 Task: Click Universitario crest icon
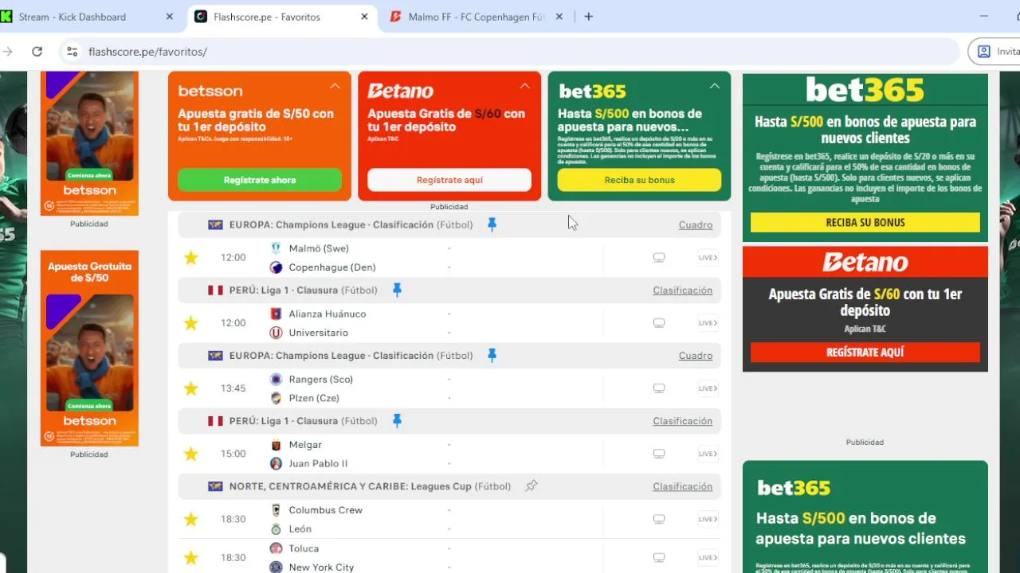pyautogui.click(x=276, y=333)
